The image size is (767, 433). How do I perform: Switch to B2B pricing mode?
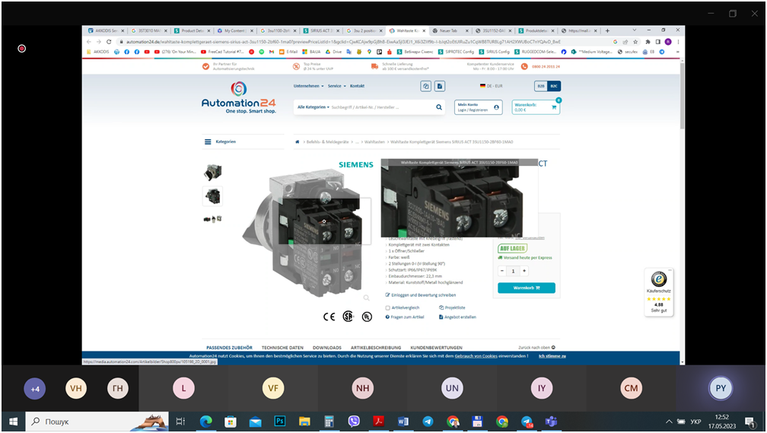[540, 86]
